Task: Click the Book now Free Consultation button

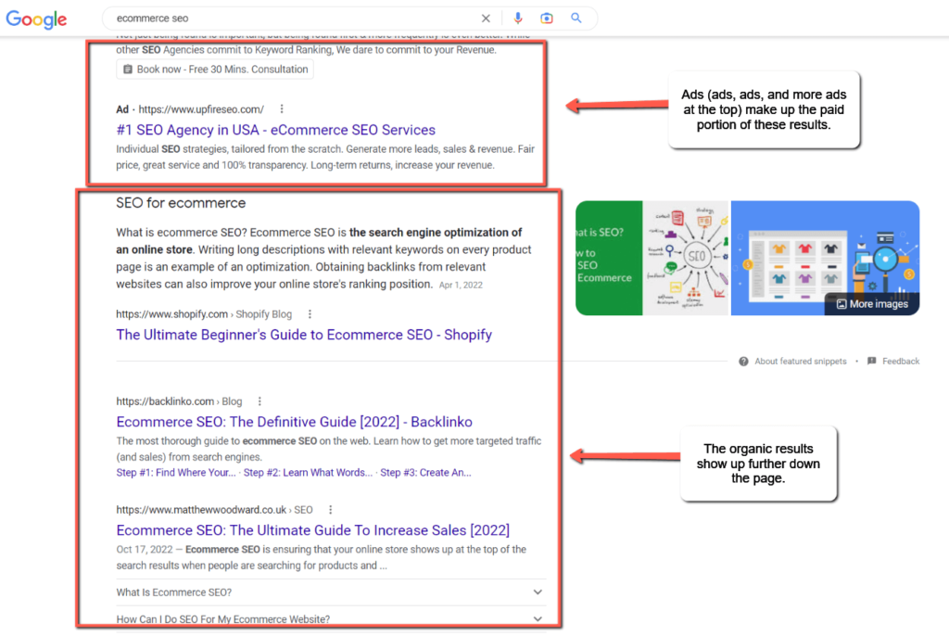Action: 213,69
